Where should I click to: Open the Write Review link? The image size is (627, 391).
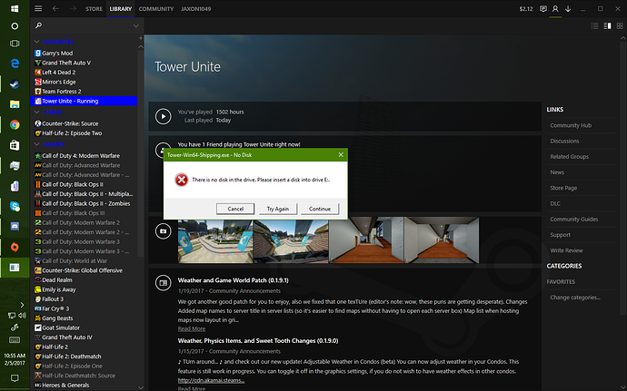(x=566, y=250)
